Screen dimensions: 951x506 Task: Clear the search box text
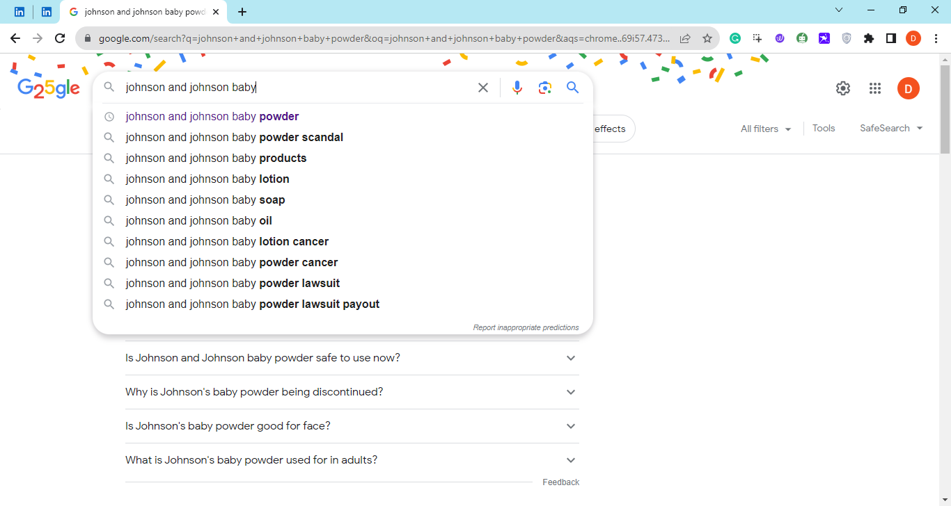pyautogui.click(x=483, y=88)
